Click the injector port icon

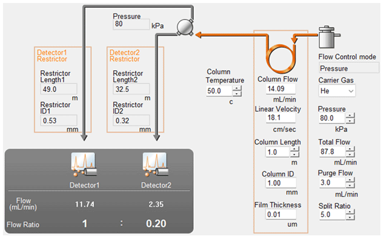point(329,37)
